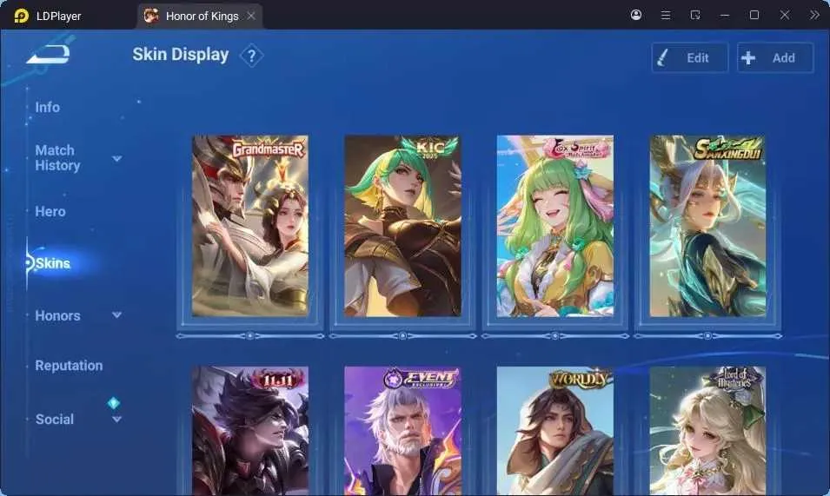This screenshot has height=496, width=830.
Task: Switch to the Honor of Kings tab
Action: pyautogui.click(x=201, y=16)
